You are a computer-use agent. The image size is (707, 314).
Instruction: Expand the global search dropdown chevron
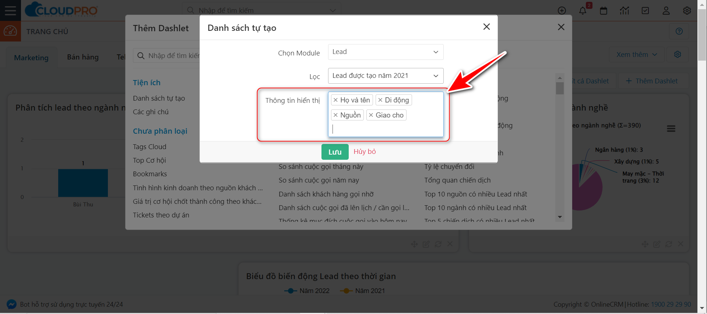pyautogui.click(x=333, y=11)
